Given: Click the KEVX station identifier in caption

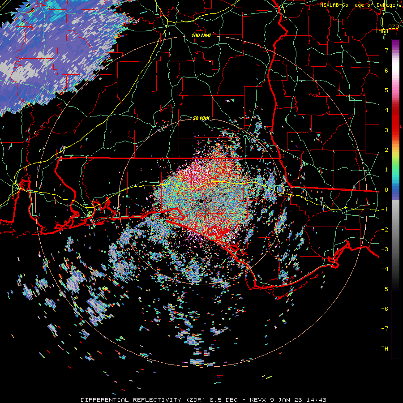Looking at the screenshot, I should (x=258, y=400).
